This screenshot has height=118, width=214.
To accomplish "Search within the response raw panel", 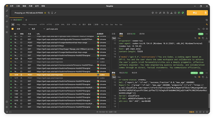I will [195, 77].
